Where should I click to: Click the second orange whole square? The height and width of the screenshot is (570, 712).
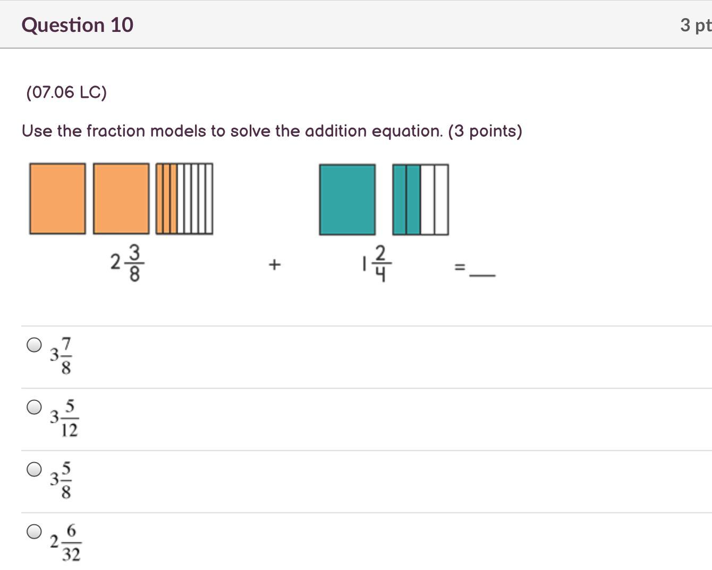click(x=121, y=198)
